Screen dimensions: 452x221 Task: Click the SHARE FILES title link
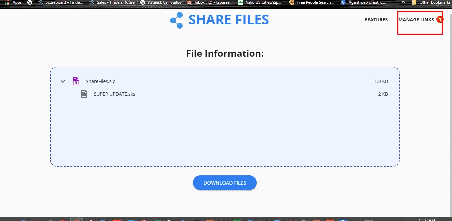[229, 20]
